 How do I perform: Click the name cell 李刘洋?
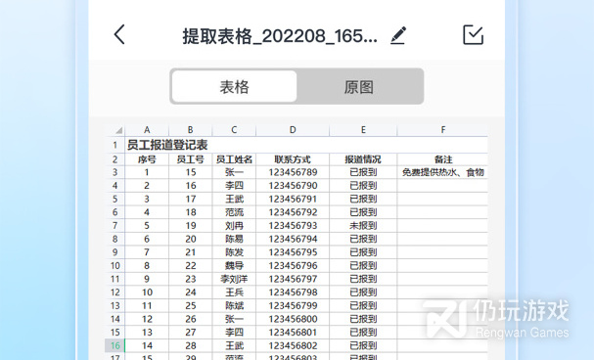click(234, 279)
